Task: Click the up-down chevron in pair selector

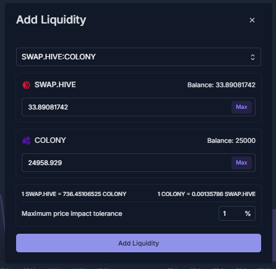Action: coord(252,57)
